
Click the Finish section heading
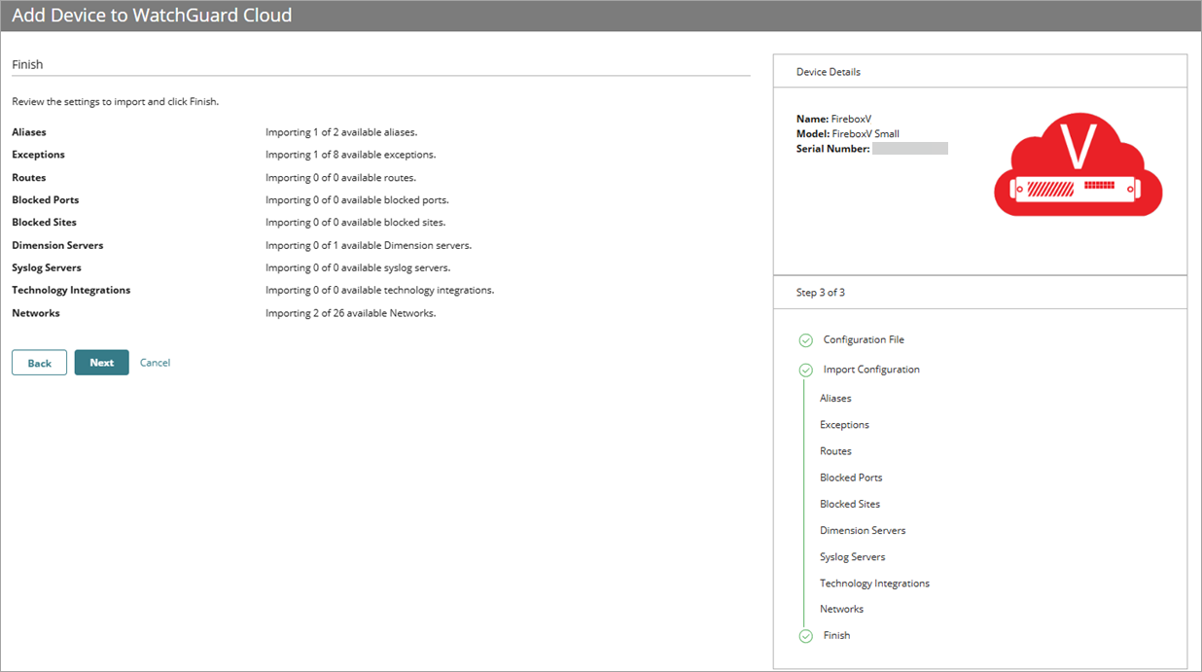[27, 65]
